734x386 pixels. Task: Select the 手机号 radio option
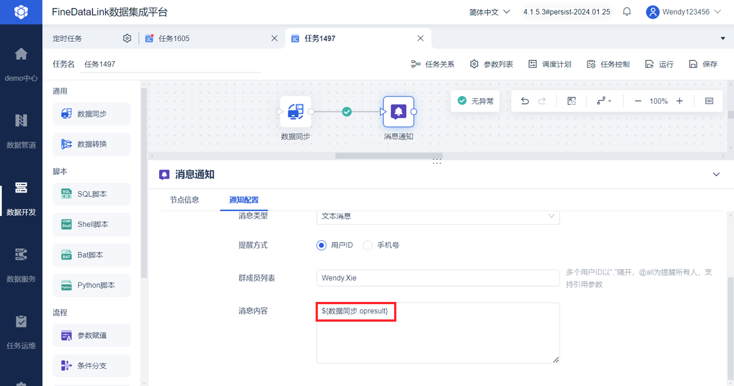[x=368, y=245]
